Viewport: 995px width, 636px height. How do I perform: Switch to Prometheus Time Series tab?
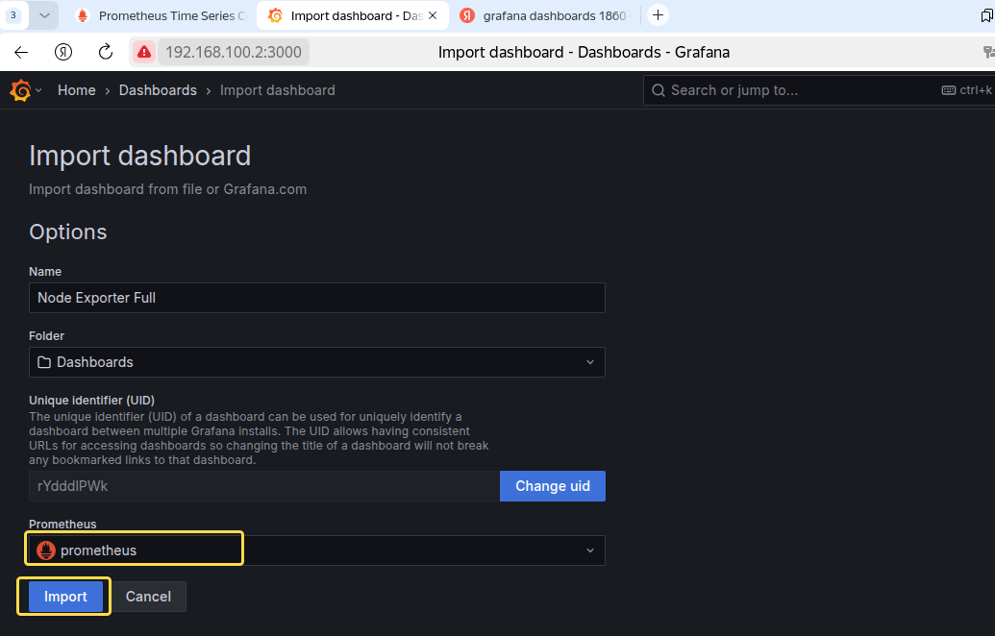tap(162, 16)
